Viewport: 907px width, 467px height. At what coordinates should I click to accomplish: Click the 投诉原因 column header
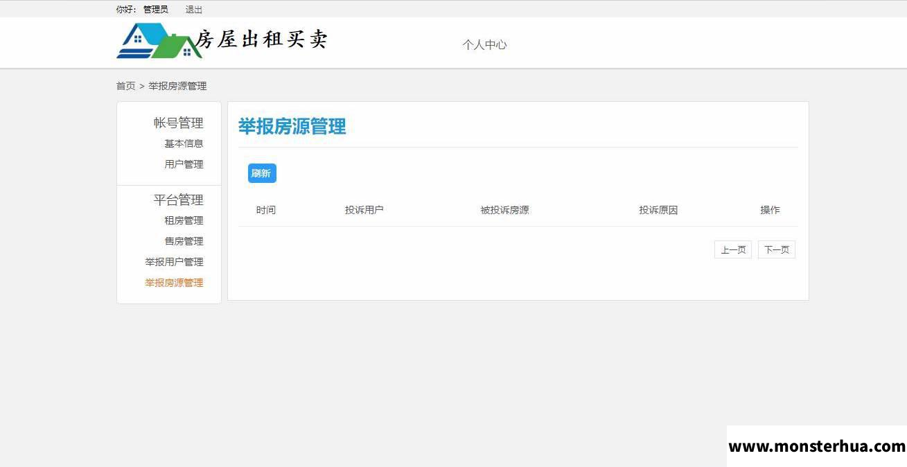[658, 210]
